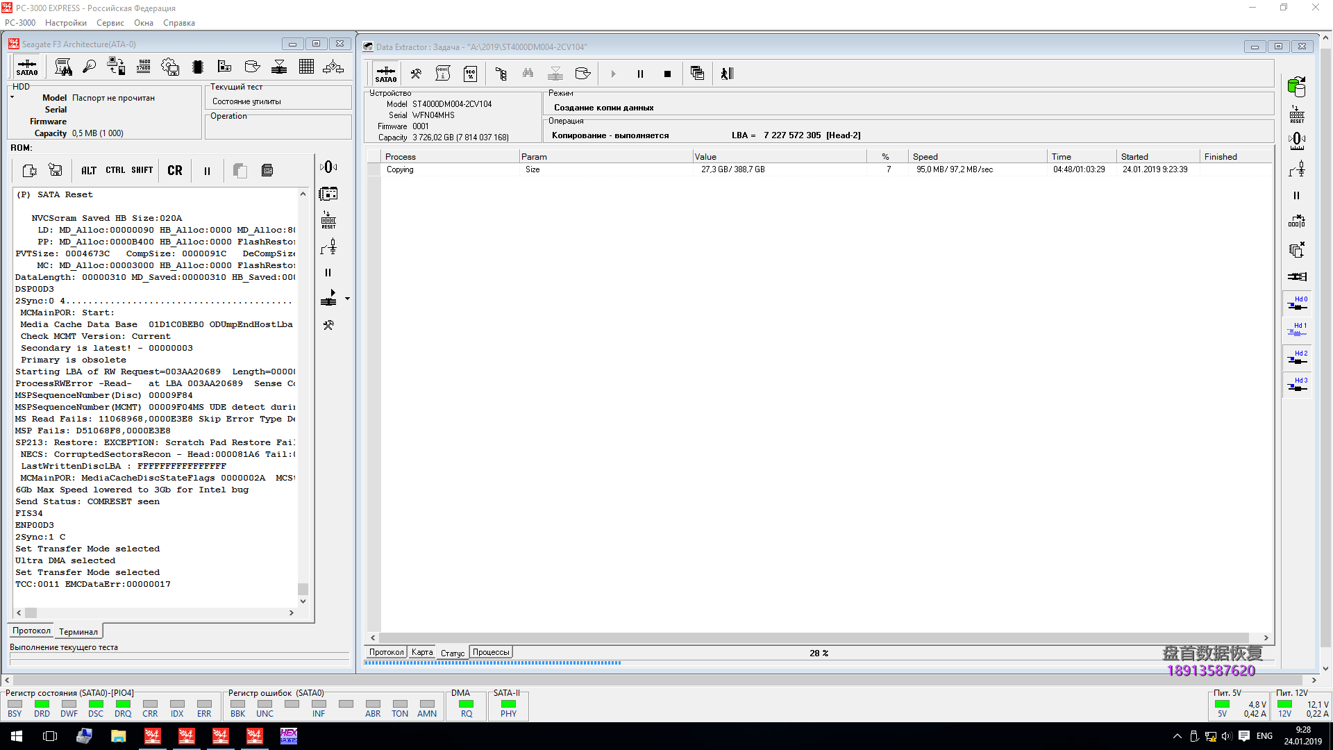Click the 100% page icon in Data Extractor
The height and width of the screenshot is (750, 1333).
(471, 74)
